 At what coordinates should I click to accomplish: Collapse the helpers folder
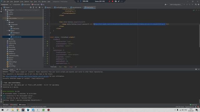point(7,30)
